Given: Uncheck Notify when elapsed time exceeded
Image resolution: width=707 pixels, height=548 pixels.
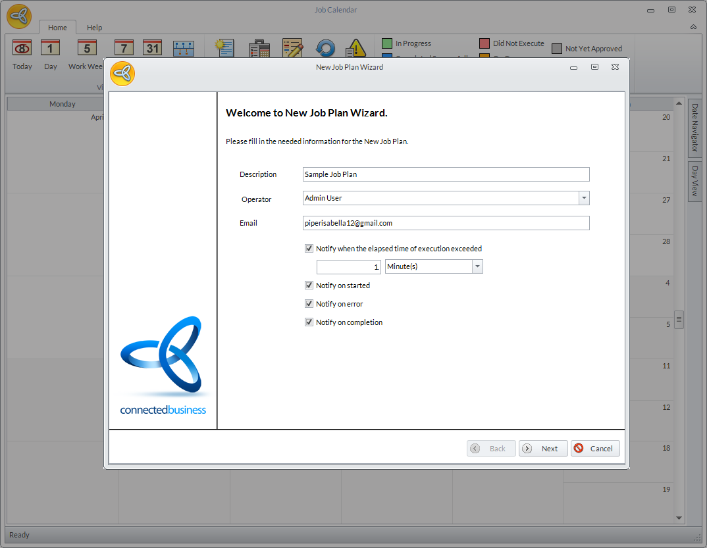Looking at the screenshot, I should pos(309,249).
